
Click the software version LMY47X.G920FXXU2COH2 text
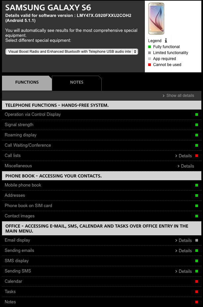pos(104,16)
